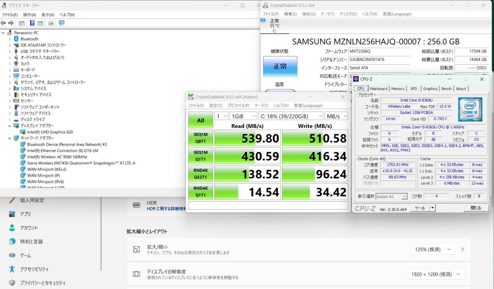This screenshot has height=289, width=494.
Task: Run the RND4K Q32T1 test button
Action: tap(200, 174)
